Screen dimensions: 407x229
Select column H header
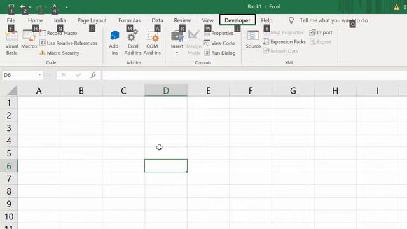click(x=335, y=90)
